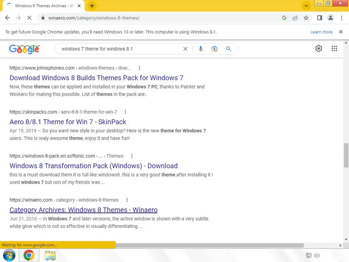Dismiss the Chrome update notification bar
The height and width of the screenshot is (262, 349).
click(x=340, y=32)
